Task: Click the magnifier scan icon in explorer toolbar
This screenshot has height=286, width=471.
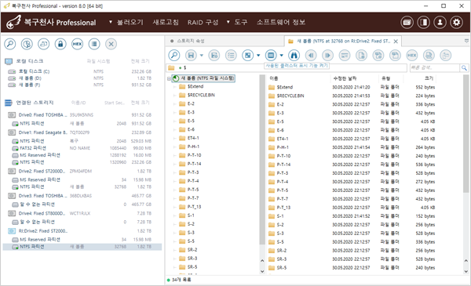Action: pyautogui.click(x=174, y=55)
